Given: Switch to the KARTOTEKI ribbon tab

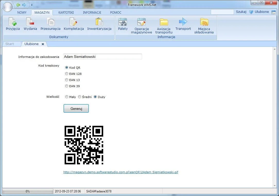Looking at the screenshot, I should pyautogui.click(x=66, y=12).
